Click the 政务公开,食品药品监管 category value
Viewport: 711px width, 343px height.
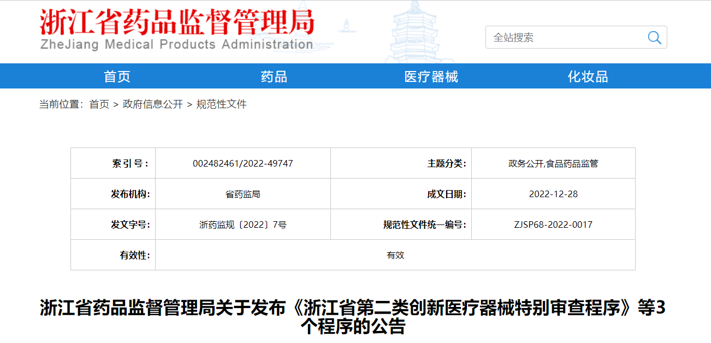pyautogui.click(x=553, y=163)
